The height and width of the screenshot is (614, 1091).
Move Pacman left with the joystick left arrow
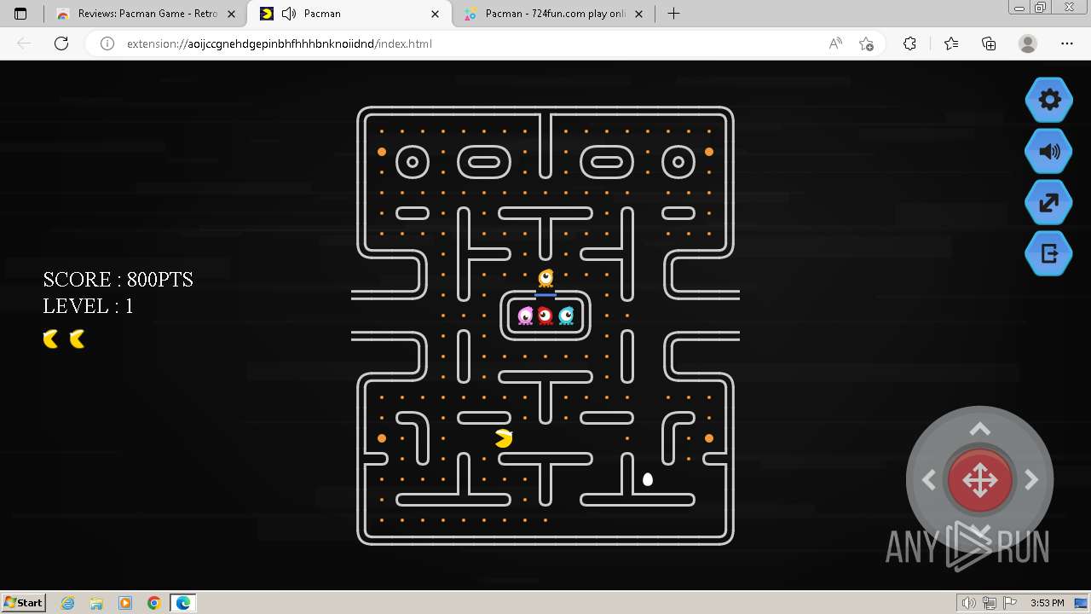[929, 481]
